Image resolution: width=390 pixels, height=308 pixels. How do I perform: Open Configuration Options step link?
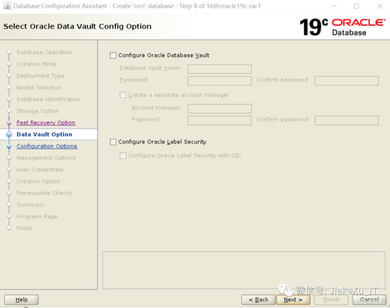point(47,146)
